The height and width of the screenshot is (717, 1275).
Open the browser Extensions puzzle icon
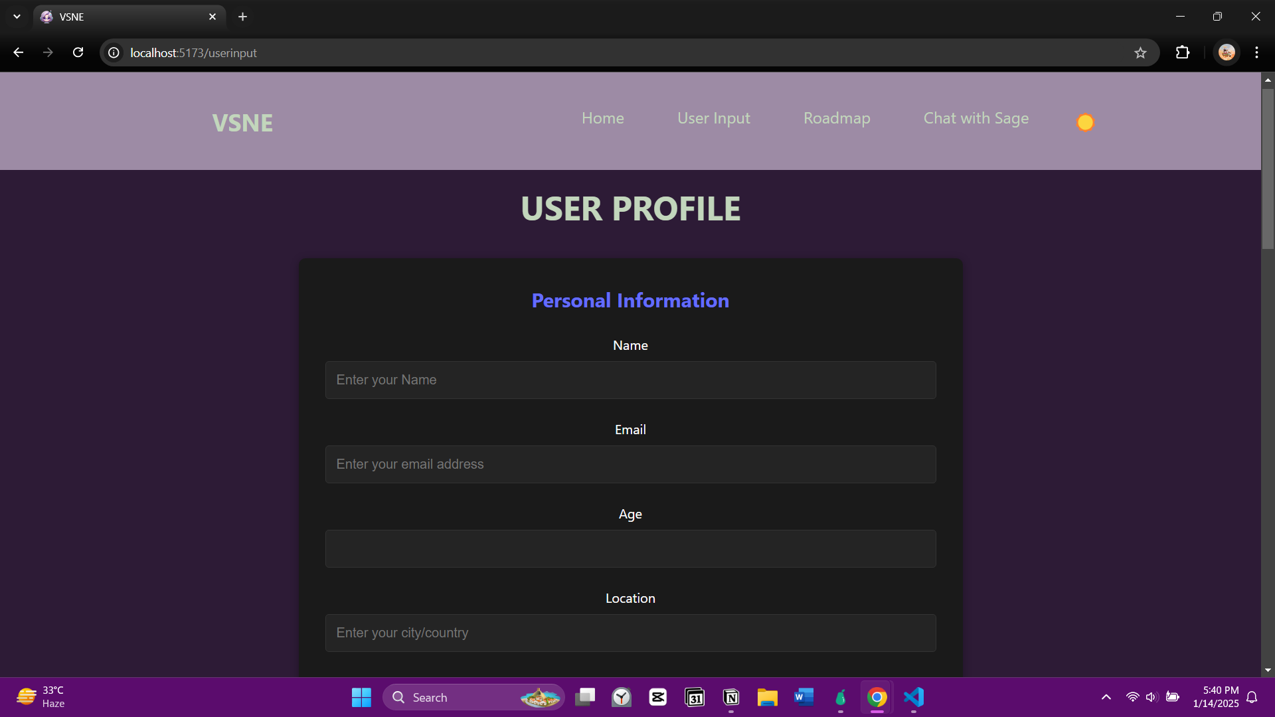pyautogui.click(x=1183, y=52)
